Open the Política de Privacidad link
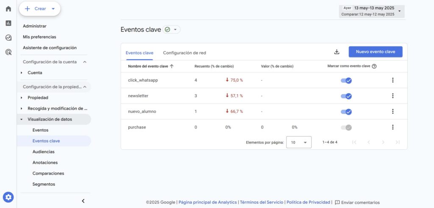Viewport: 434px width, 208px height. pos(309,203)
